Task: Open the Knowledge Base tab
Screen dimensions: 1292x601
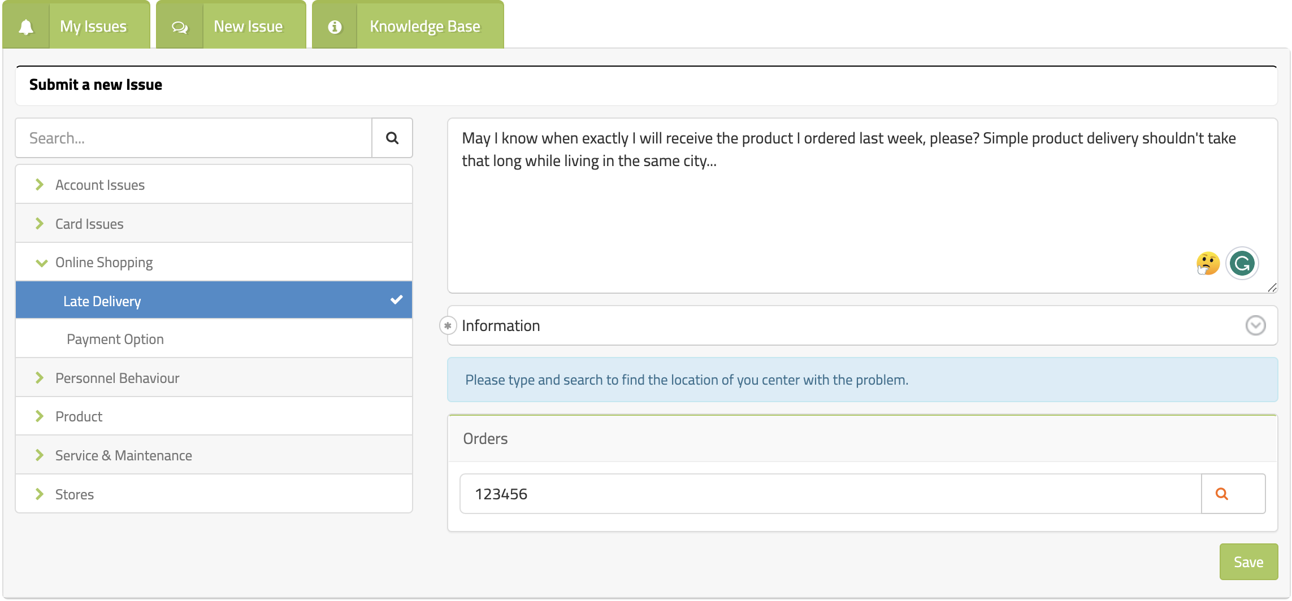Action: 425,25
